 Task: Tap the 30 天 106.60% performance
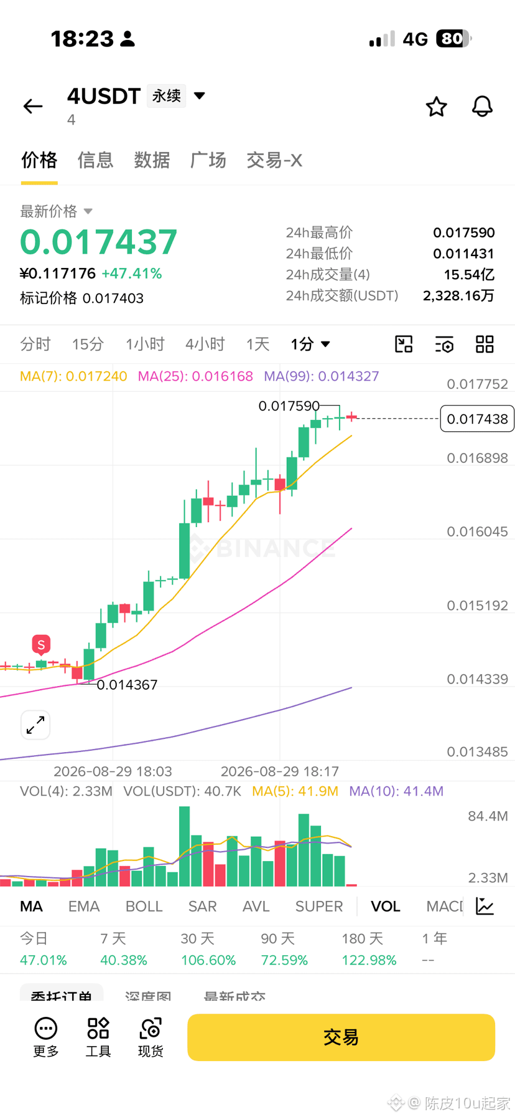coord(208,949)
